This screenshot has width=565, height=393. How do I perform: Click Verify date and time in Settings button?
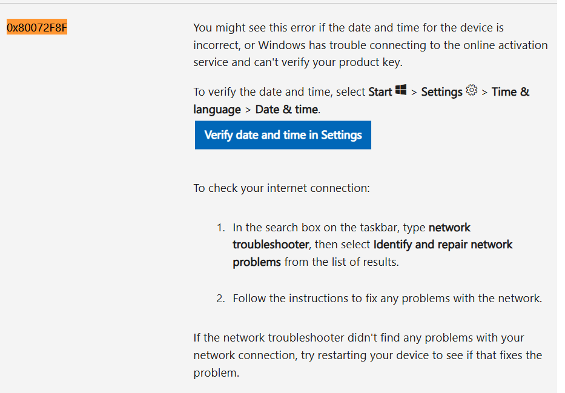pos(283,135)
